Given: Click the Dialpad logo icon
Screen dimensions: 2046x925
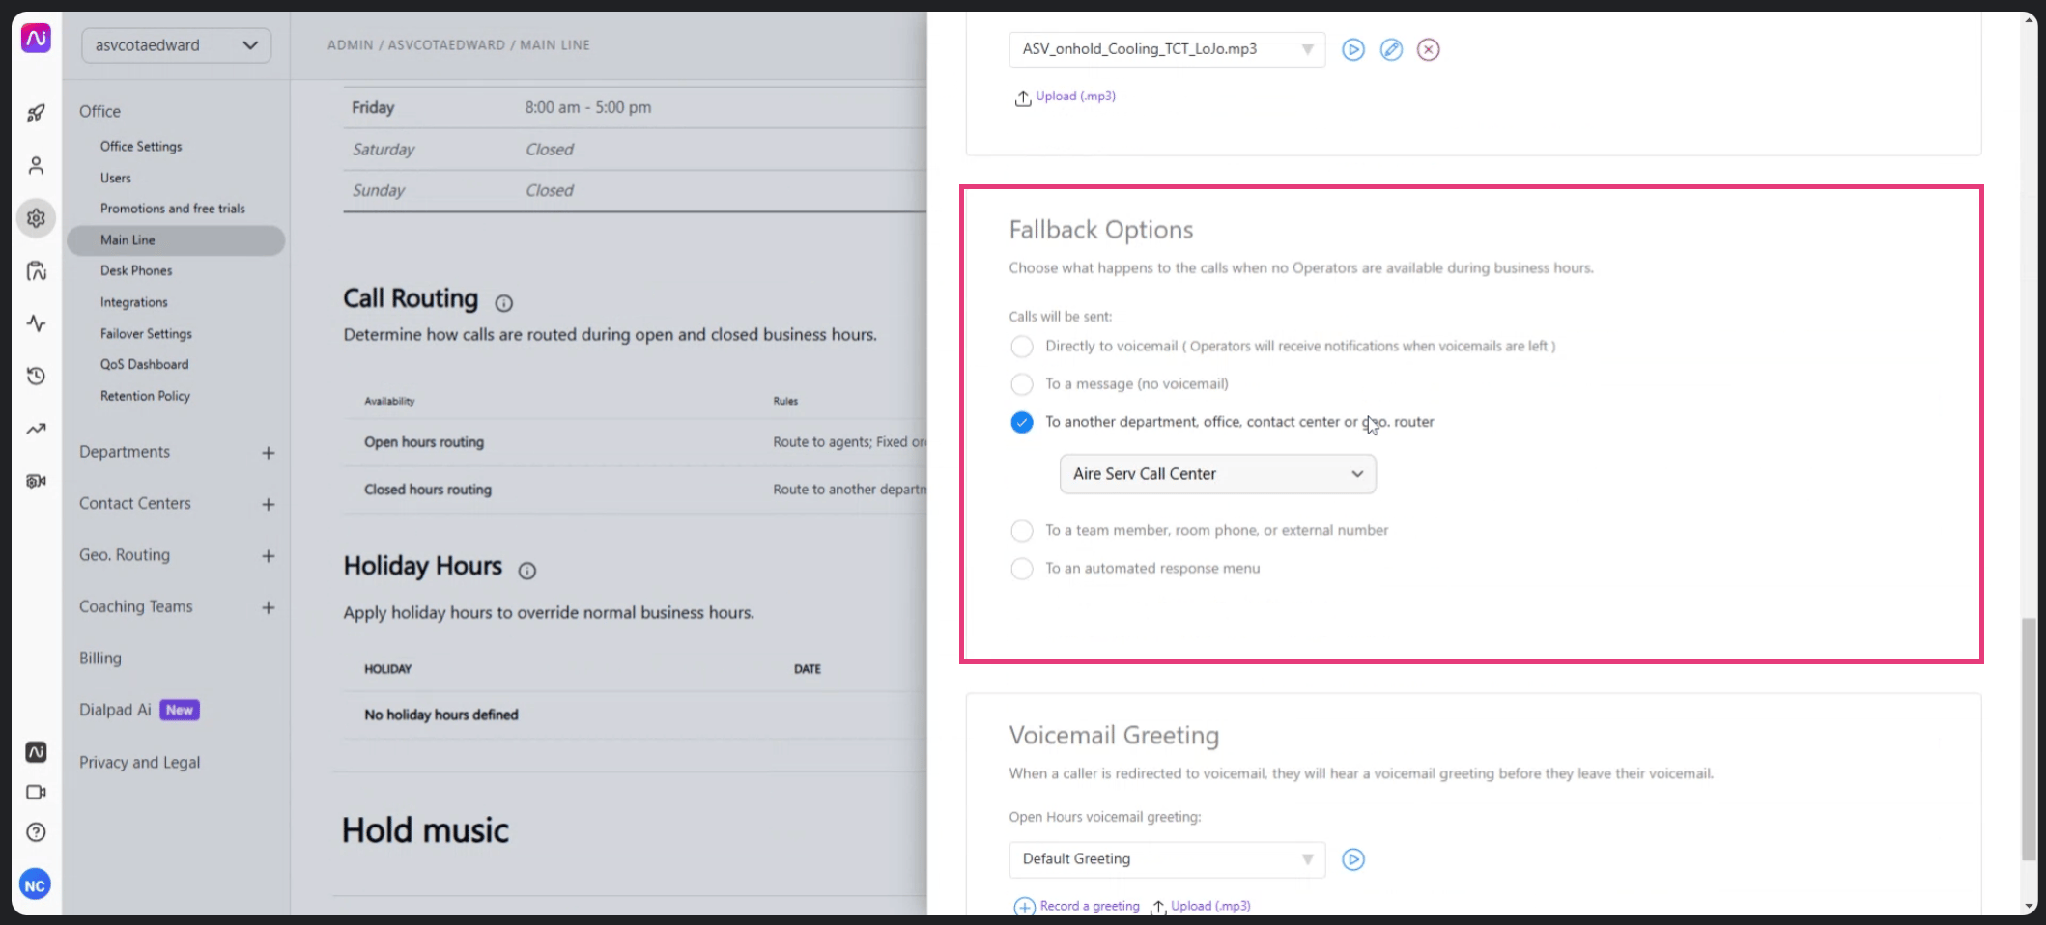Looking at the screenshot, I should (x=36, y=39).
